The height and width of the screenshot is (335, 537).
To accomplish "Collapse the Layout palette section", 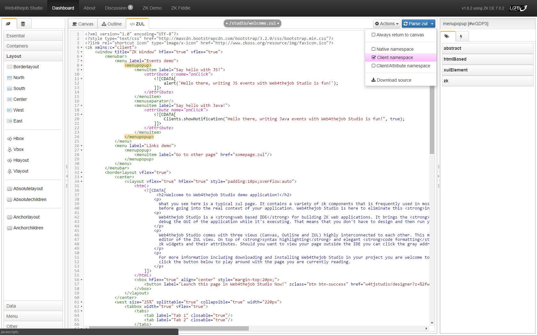I will coord(33,56).
